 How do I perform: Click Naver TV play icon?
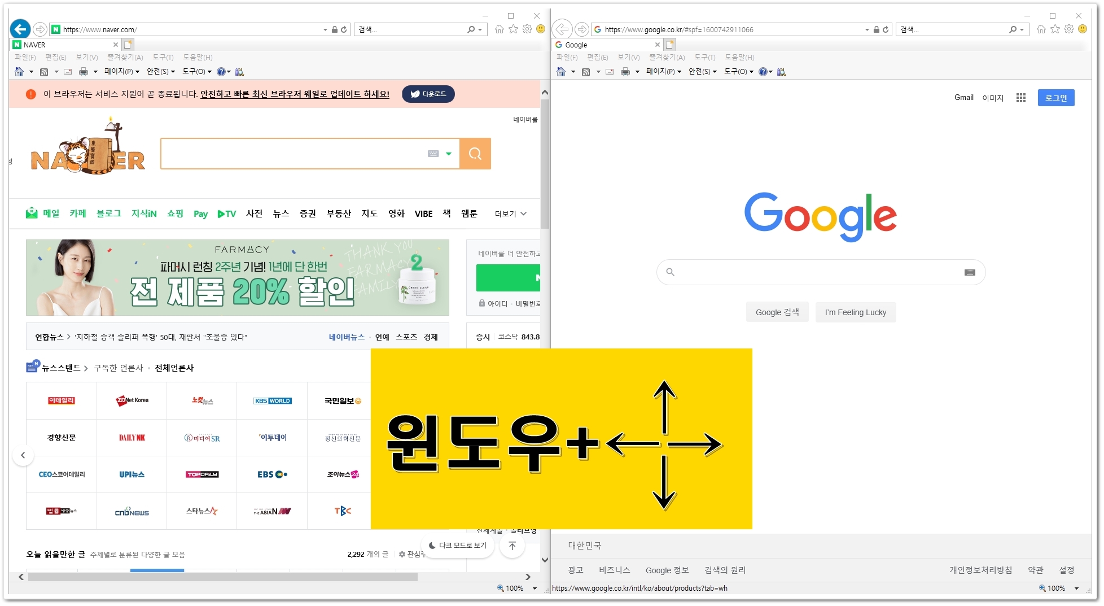tap(227, 213)
